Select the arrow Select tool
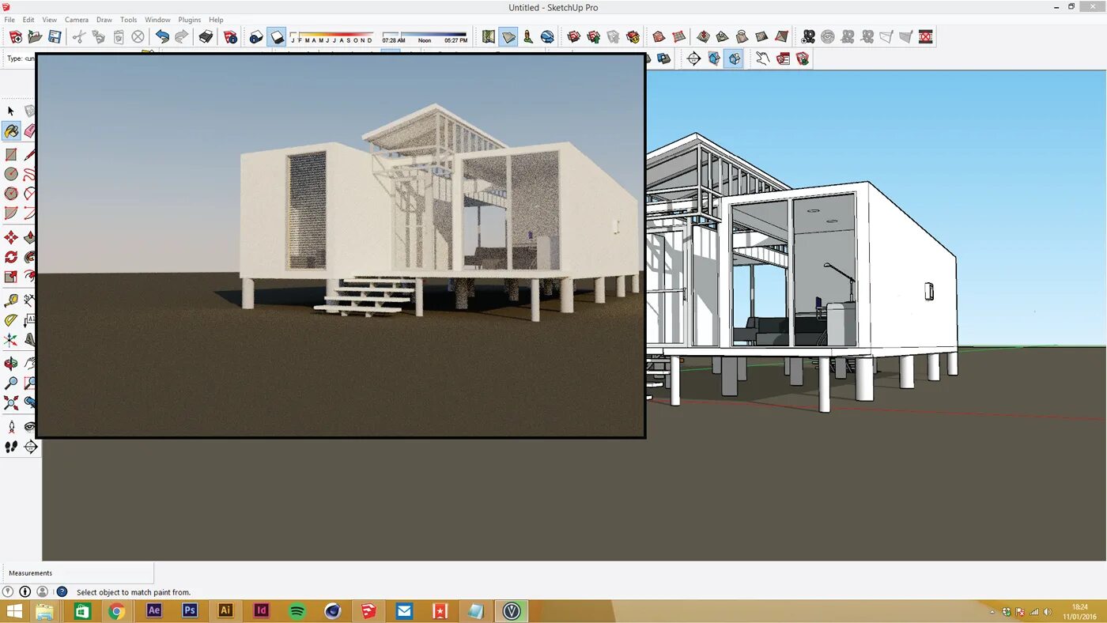Viewport: 1107px width, 623px height. click(11, 111)
